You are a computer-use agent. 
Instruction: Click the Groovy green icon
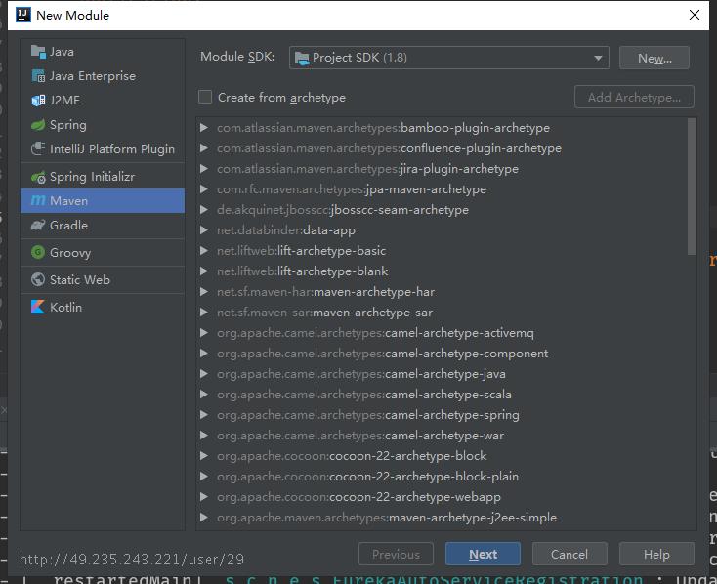coord(38,252)
